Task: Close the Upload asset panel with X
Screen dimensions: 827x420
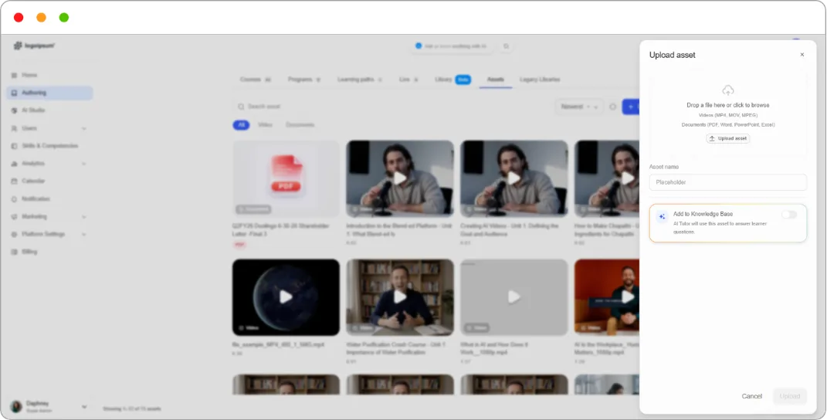Action: [802, 55]
